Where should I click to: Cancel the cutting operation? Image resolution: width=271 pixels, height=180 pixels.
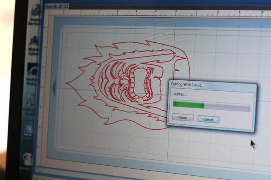click(208, 120)
